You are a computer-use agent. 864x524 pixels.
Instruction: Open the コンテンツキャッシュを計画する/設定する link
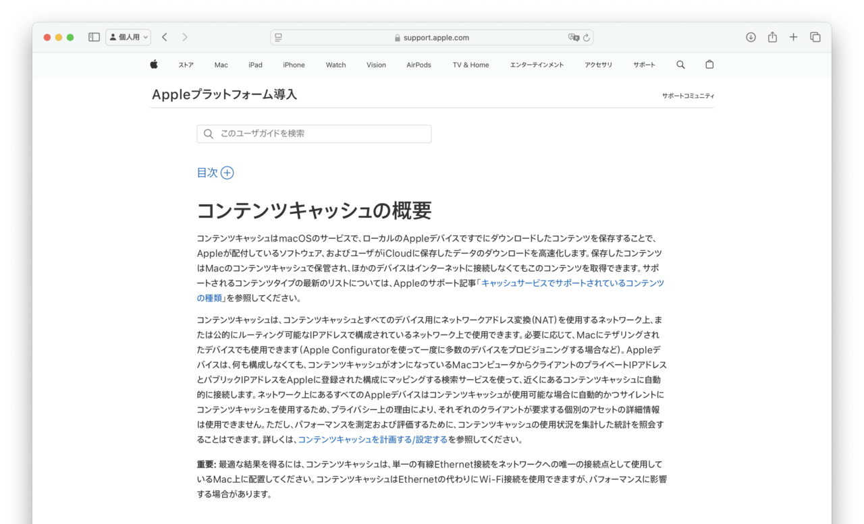click(373, 440)
